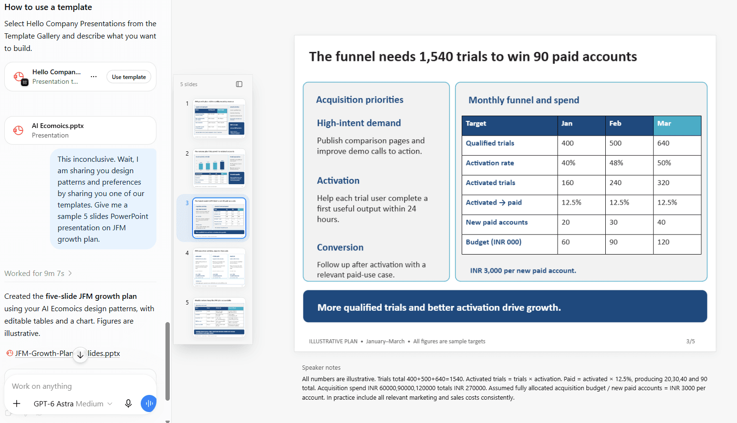737x423 pixels.
Task: Click the 'New paid accounts' row label
Action: [x=496, y=222]
